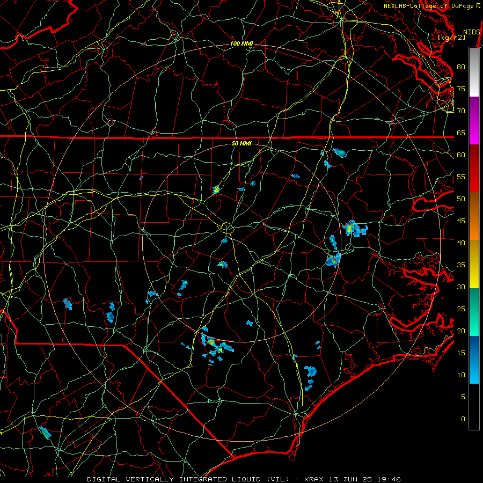Click the 20 value on the VIL scale

461,331
